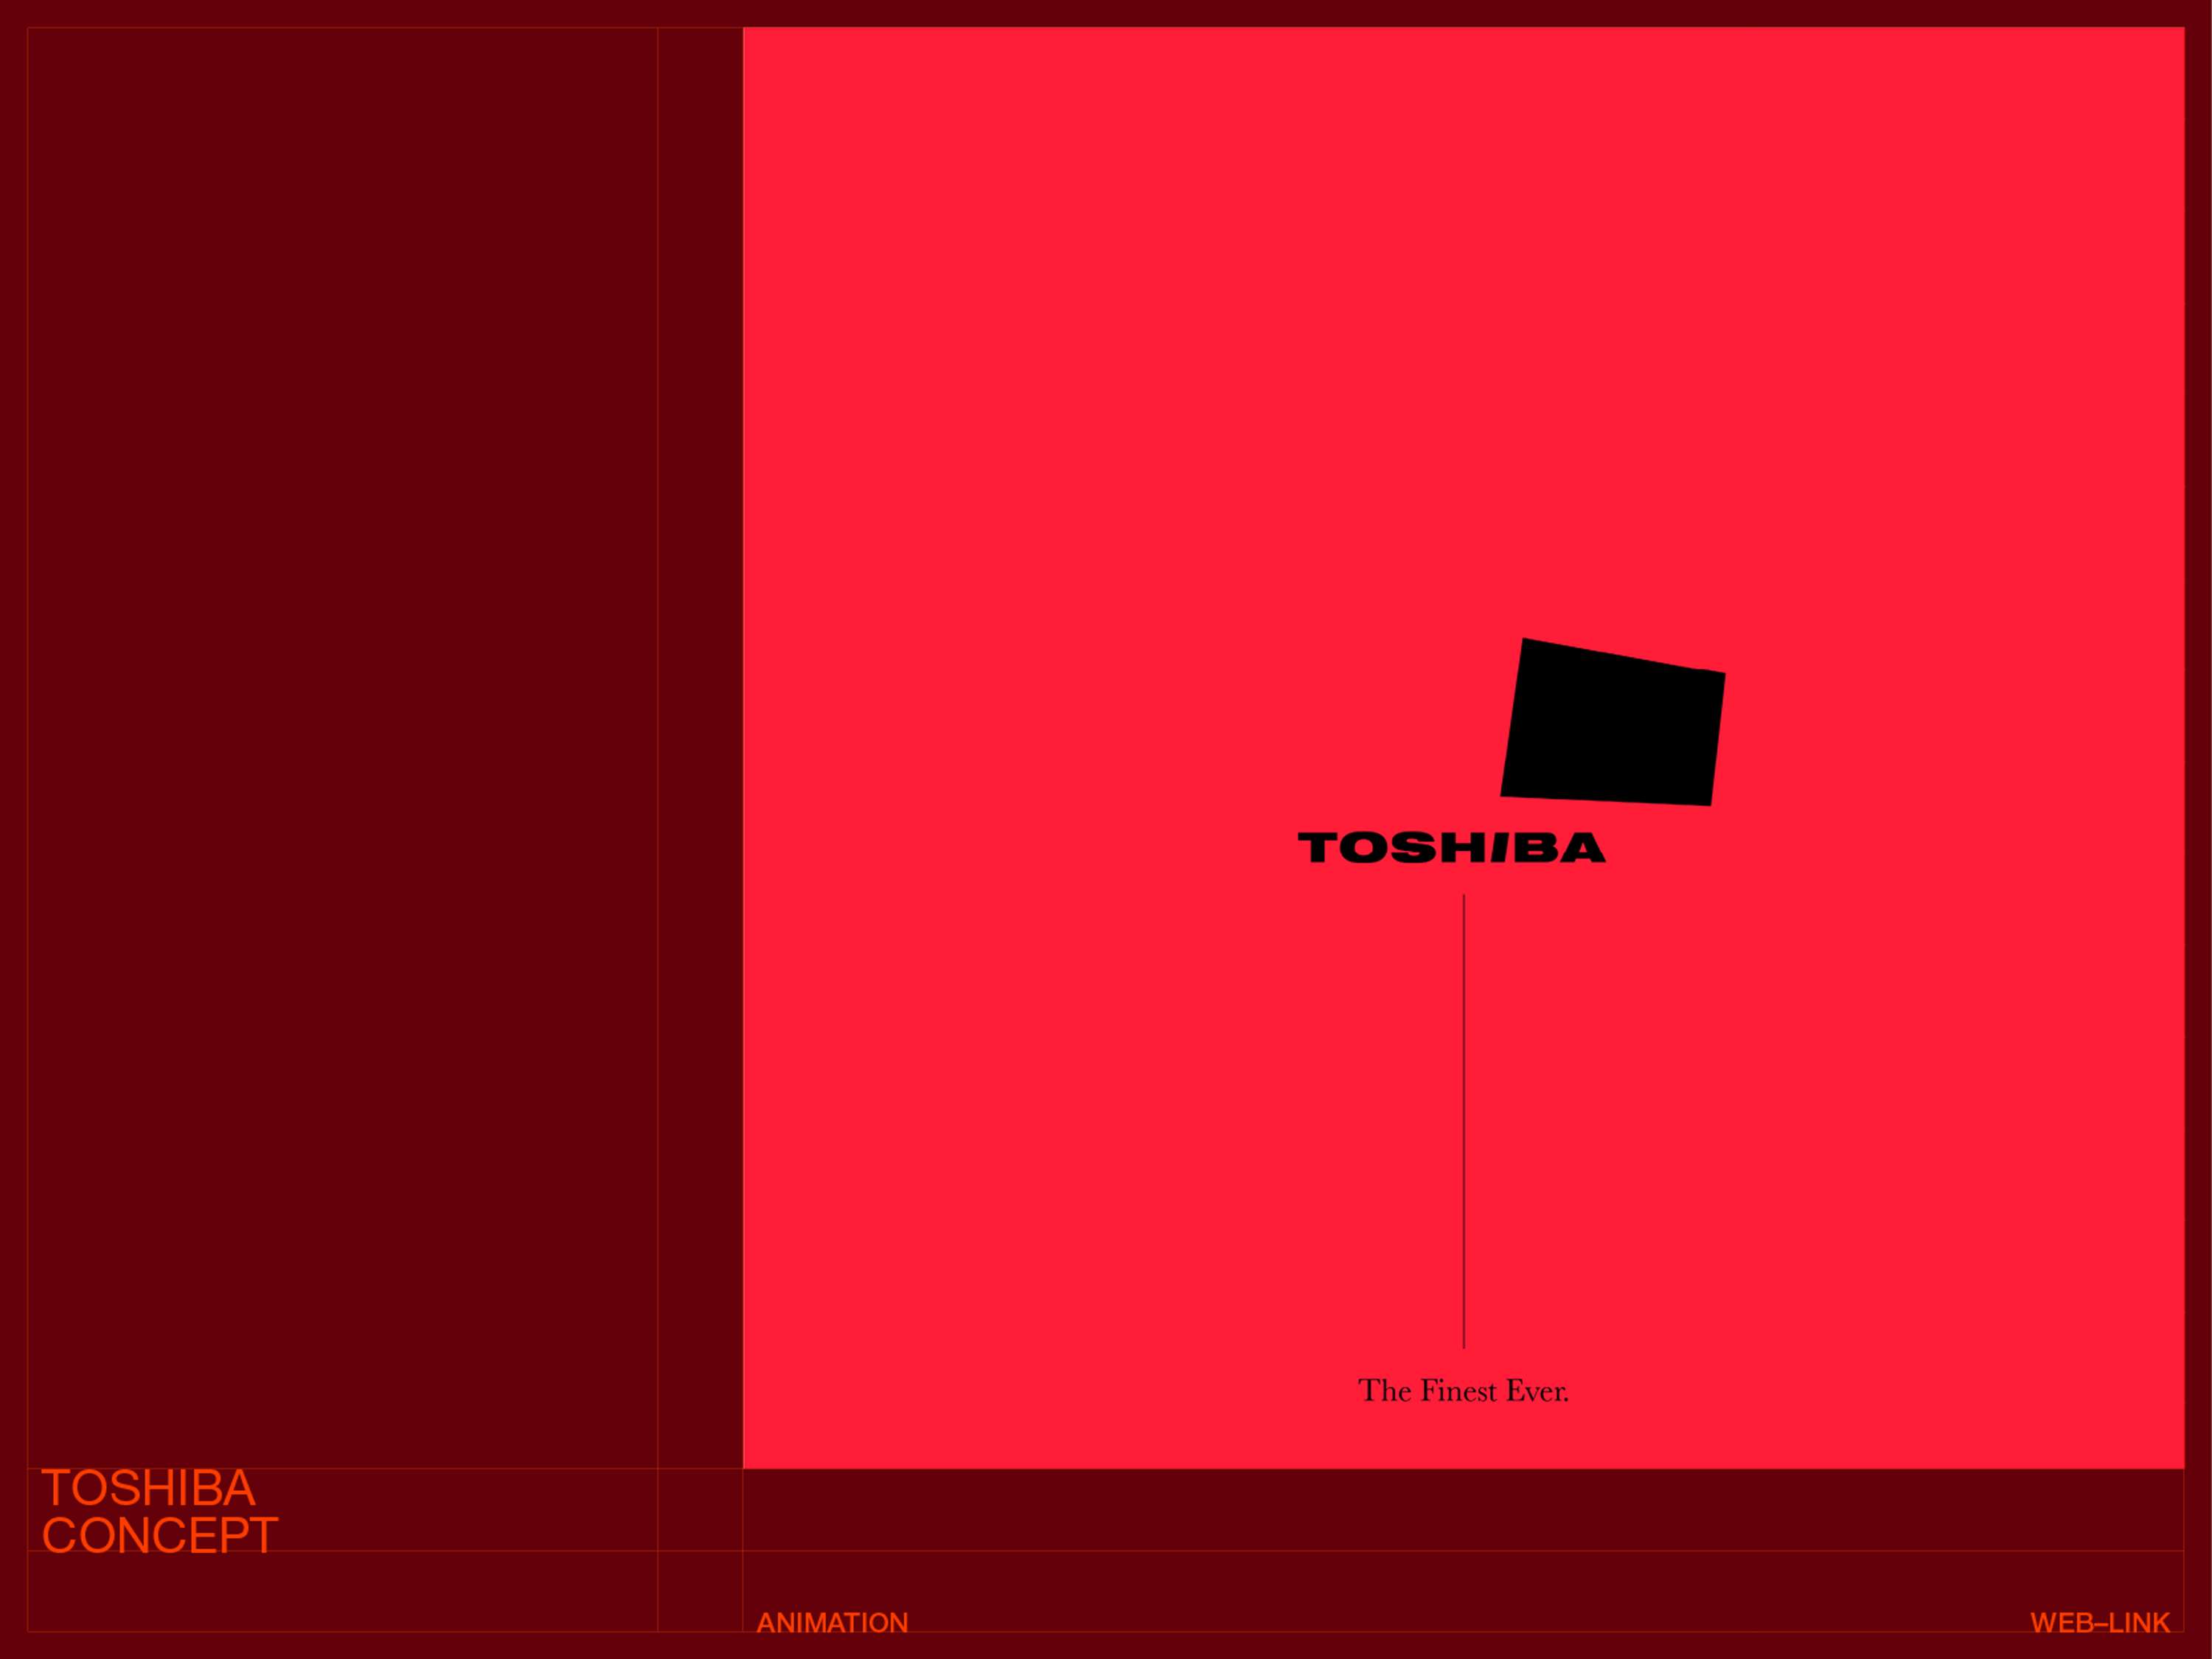Click the ANIMATION link
Viewport: 2212px width, 1659px height.
click(832, 1622)
